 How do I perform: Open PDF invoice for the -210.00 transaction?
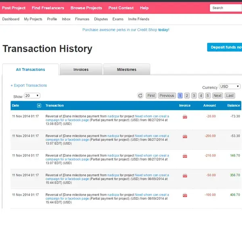coord(185,156)
